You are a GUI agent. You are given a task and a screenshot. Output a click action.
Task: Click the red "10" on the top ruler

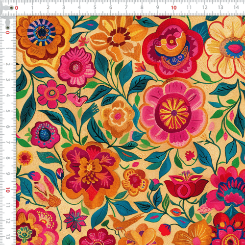tap(174, 8)
